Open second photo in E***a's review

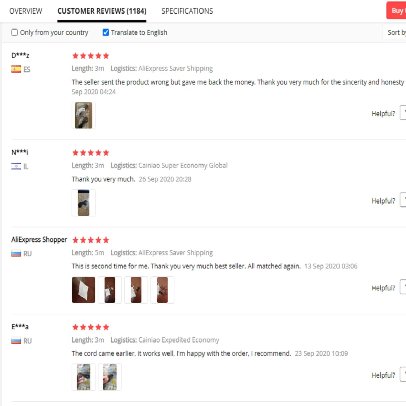click(110, 377)
